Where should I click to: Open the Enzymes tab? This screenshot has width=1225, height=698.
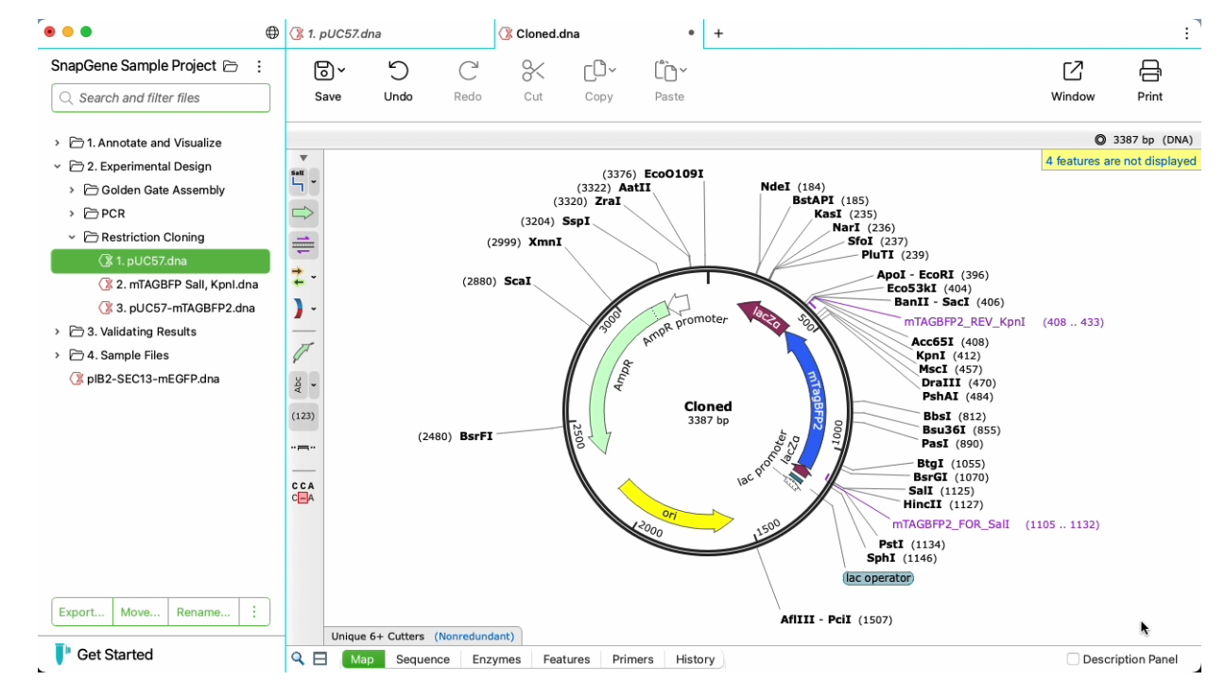pyautogui.click(x=496, y=659)
